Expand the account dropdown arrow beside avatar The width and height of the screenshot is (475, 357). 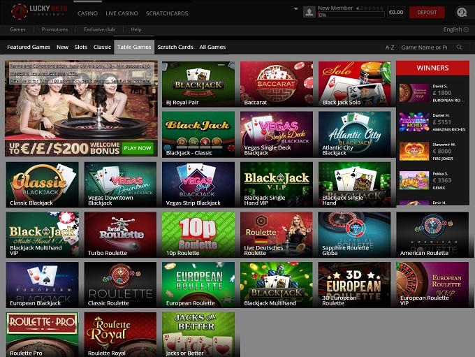tap(296, 10)
